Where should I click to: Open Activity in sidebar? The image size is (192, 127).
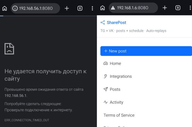click(x=113, y=102)
